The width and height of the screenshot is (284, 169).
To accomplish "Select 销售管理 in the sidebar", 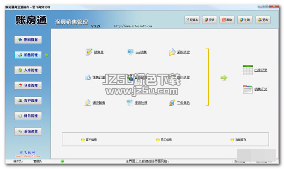I will 28,55.
